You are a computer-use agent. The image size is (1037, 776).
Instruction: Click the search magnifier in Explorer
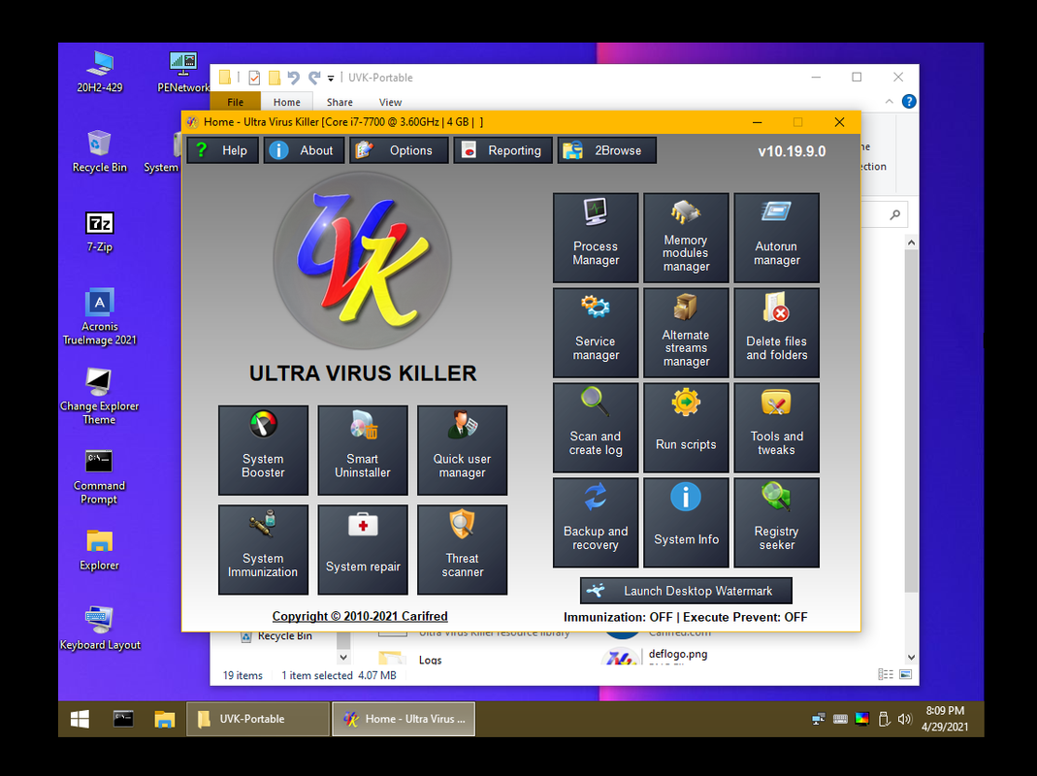coord(894,214)
